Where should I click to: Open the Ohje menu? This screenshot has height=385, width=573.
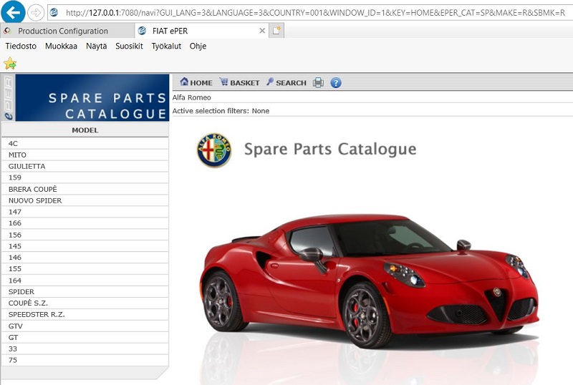(x=198, y=46)
